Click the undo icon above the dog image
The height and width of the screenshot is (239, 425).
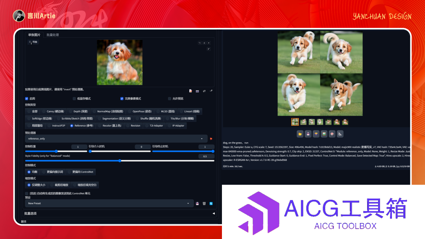(200, 43)
